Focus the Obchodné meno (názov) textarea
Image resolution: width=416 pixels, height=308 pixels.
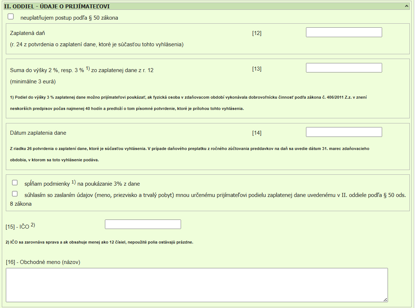click(x=197, y=285)
